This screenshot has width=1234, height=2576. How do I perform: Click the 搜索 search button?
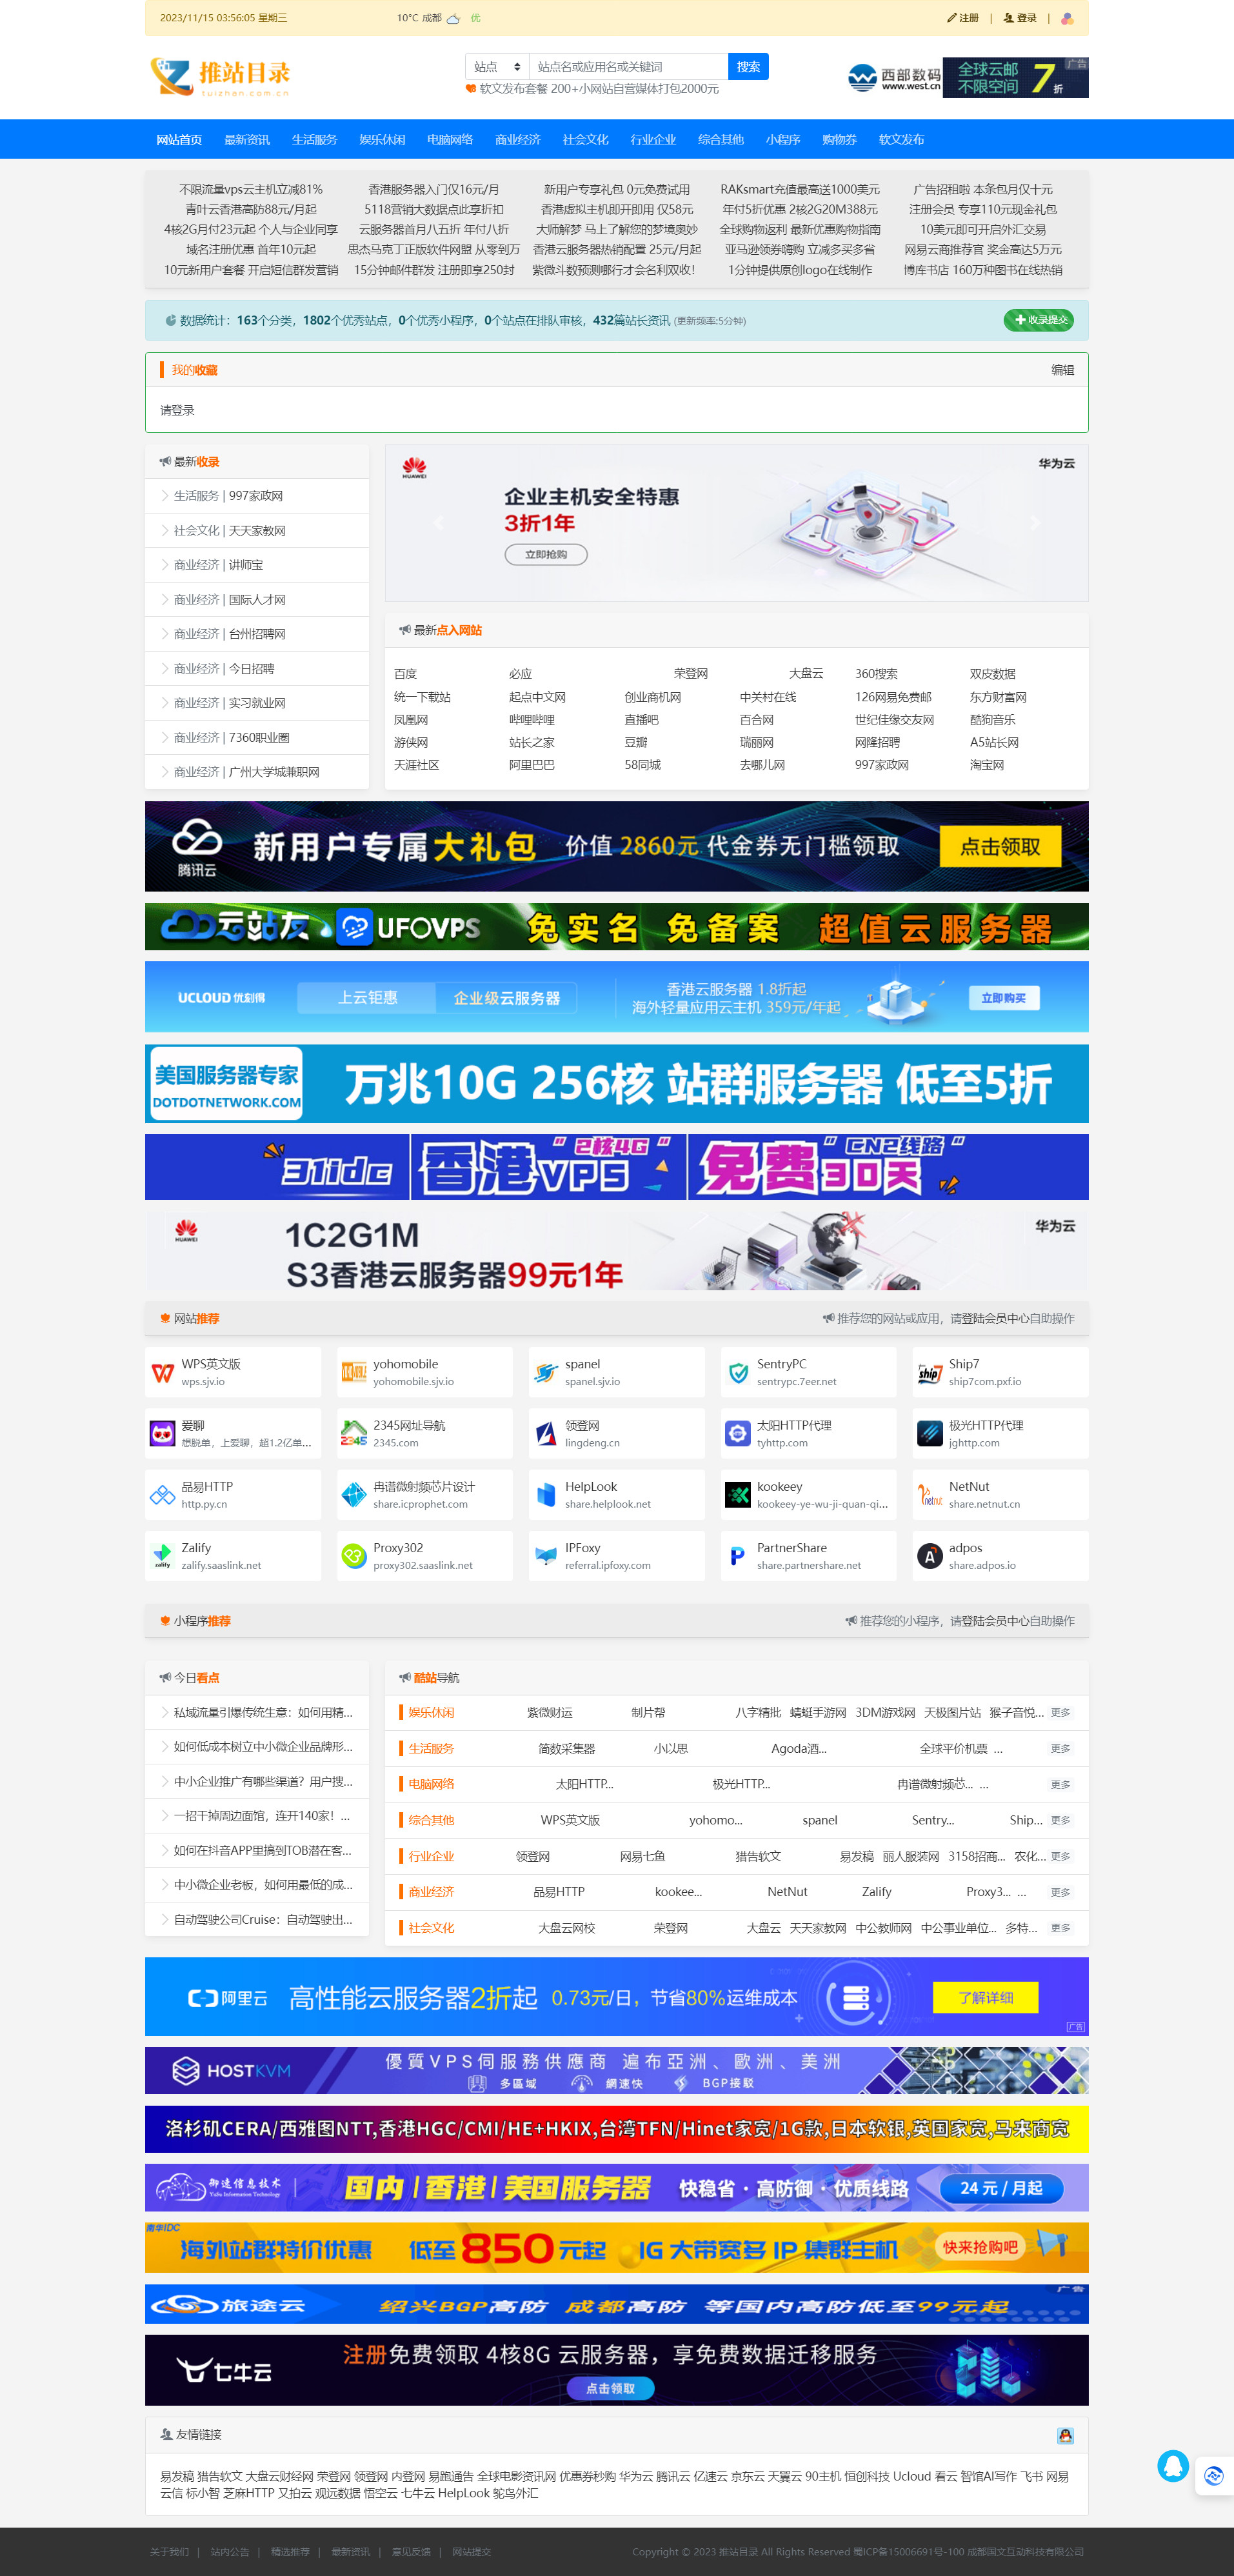748,67
